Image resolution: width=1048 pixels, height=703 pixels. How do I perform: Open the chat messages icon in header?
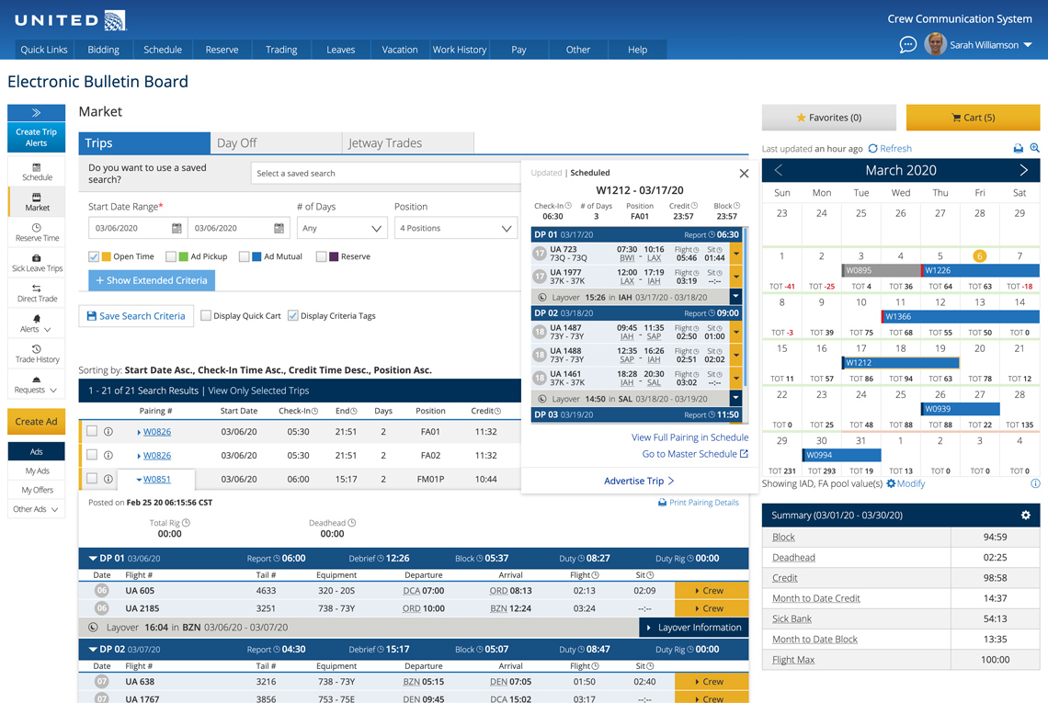coord(907,45)
